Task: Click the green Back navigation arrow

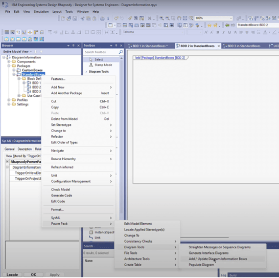Action: pyautogui.click(x=227, y=25)
